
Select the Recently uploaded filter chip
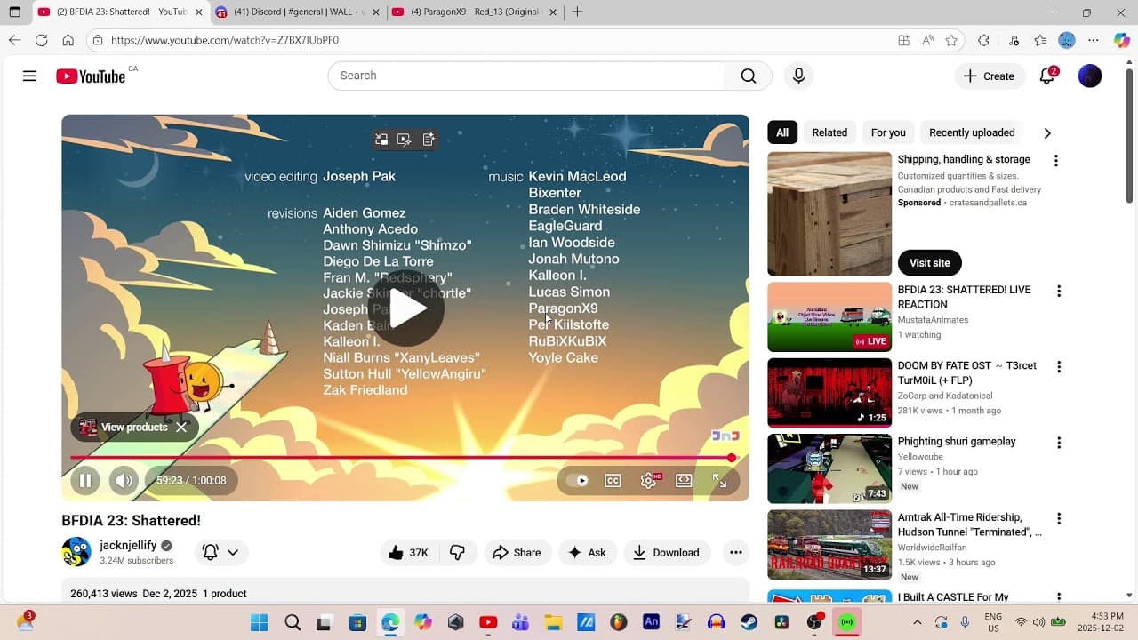(972, 132)
